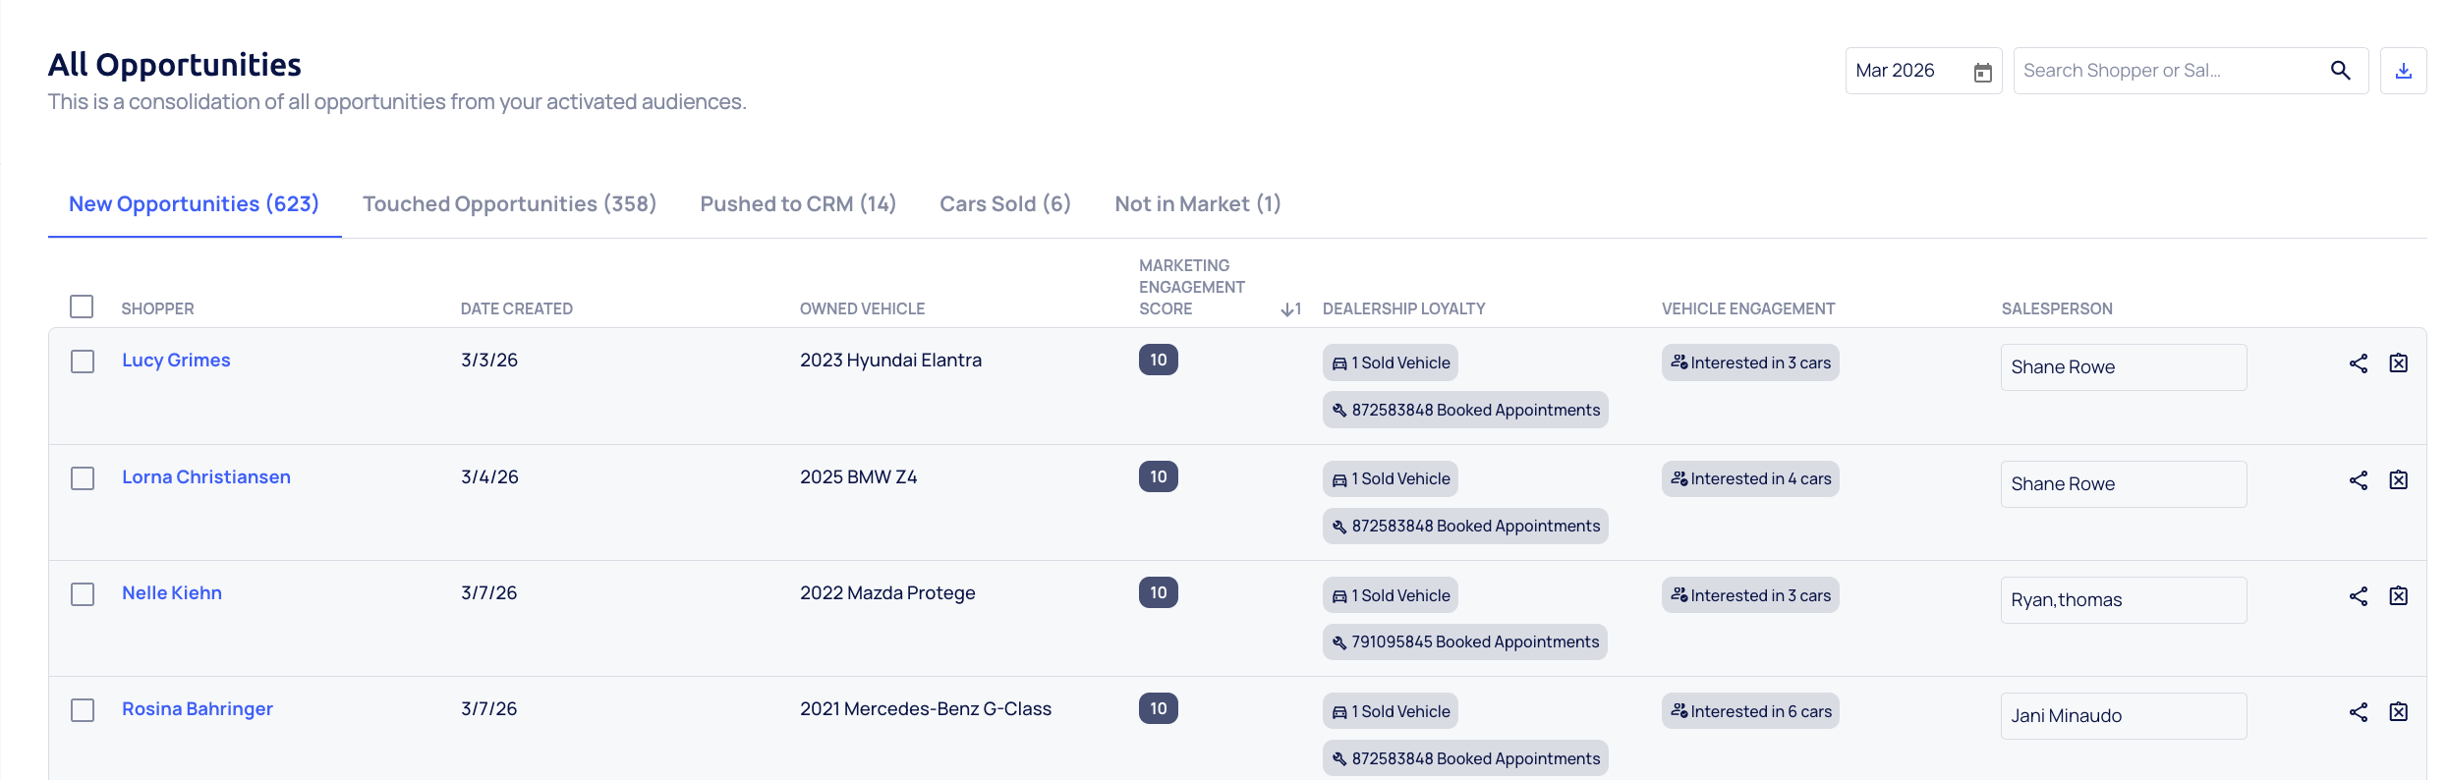
Task: Check the select-all shoppers checkbox
Action: 82,306
